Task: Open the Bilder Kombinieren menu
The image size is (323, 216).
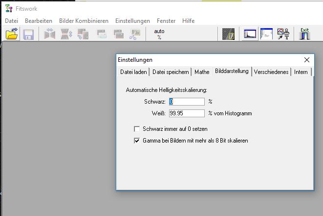Action: [x=84, y=21]
